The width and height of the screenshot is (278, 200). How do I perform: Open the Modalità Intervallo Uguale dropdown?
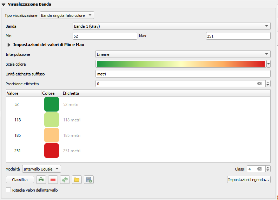click(x=41, y=169)
